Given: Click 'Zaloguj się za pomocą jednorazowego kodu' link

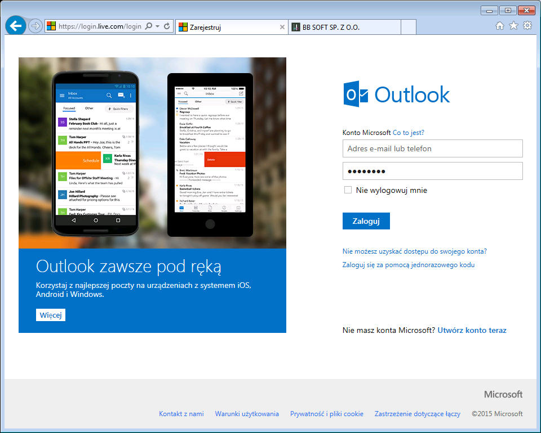Looking at the screenshot, I should [x=409, y=265].
